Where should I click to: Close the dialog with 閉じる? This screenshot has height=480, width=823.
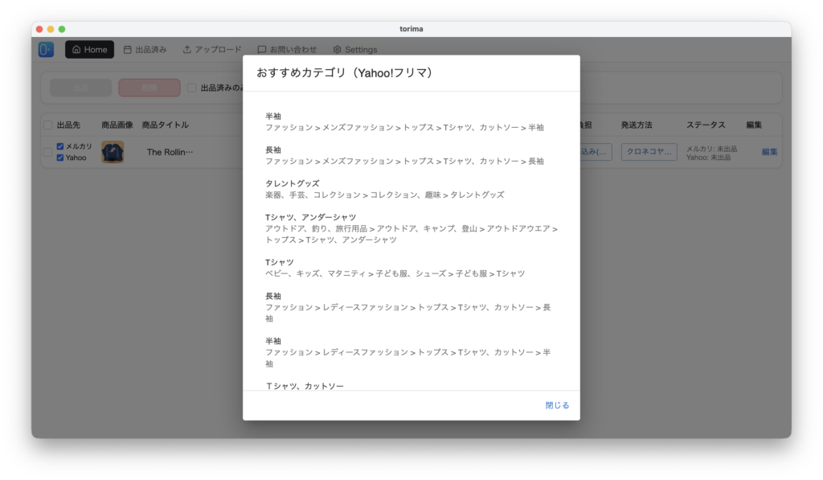[557, 405]
